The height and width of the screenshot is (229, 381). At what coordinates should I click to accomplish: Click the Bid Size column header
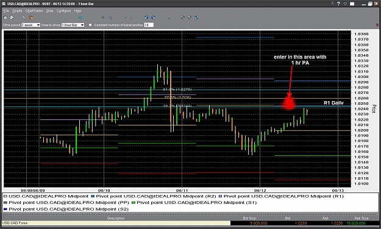pos(249,218)
